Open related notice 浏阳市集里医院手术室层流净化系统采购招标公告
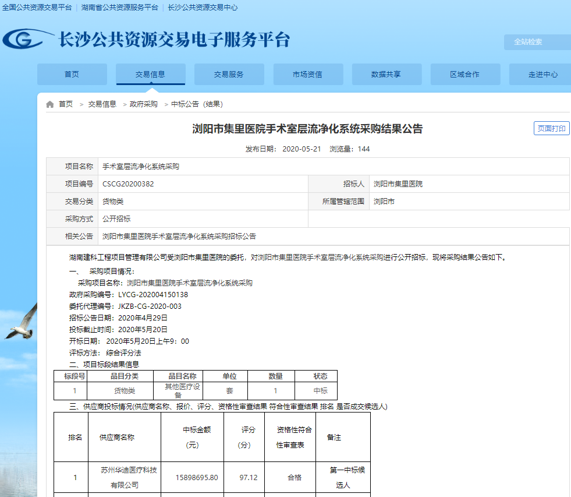Image resolution: width=571 pixels, height=497 pixels. [x=179, y=237]
